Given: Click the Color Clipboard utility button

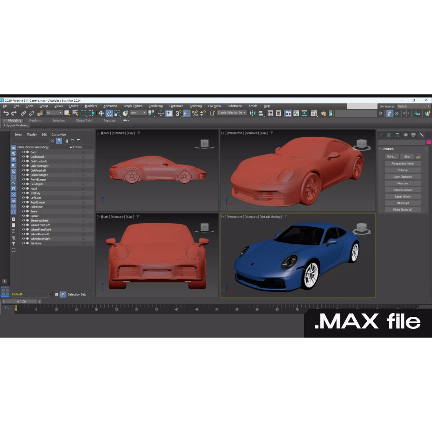Looking at the screenshot, I should (402, 177).
